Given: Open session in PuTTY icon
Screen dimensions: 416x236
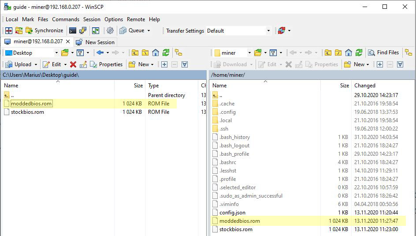Looking at the screenshot, I should 83,30.
